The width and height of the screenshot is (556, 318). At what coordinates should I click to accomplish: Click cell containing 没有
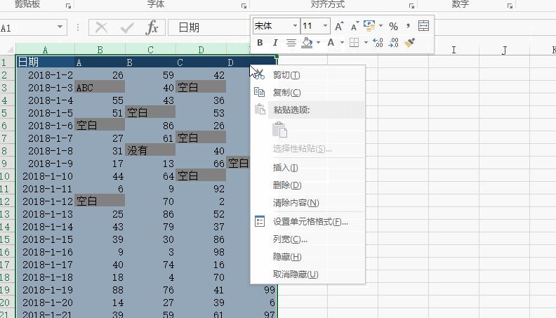coord(150,151)
